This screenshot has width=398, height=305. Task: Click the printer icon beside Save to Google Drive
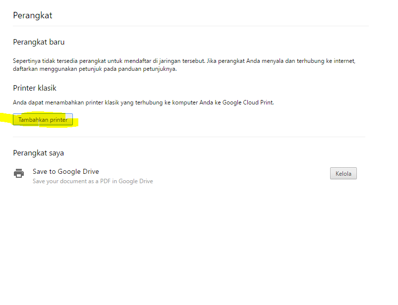[18, 173]
